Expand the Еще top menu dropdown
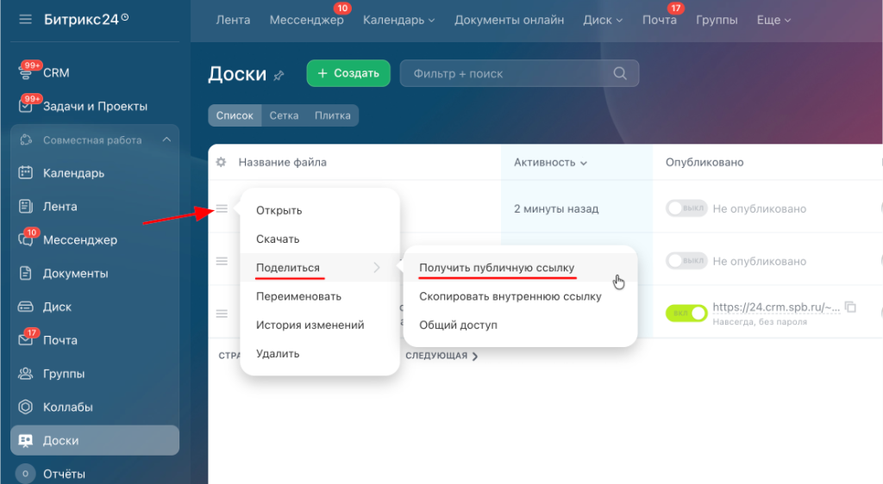 [788, 20]
